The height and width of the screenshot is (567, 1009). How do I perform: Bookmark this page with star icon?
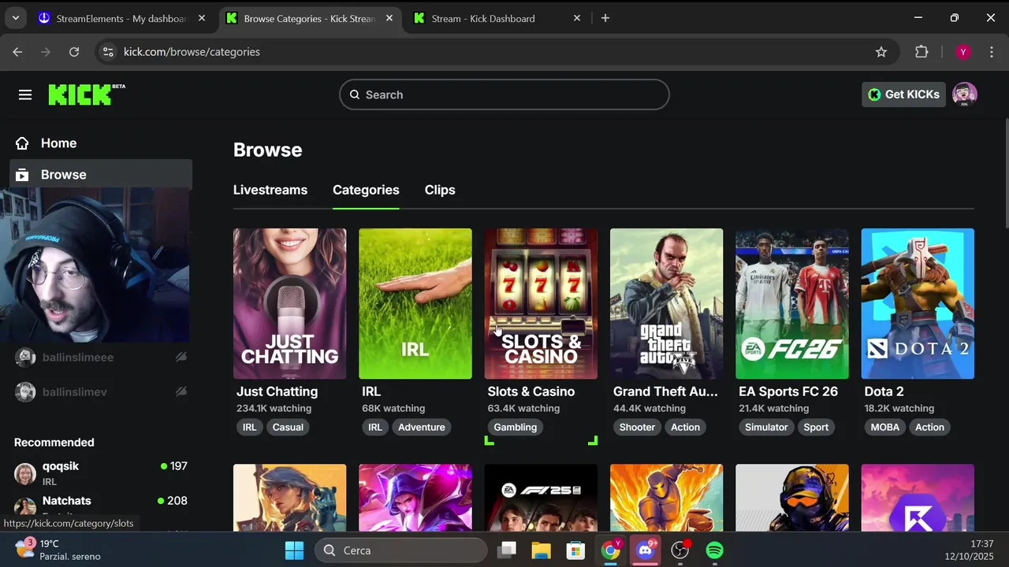coord(881,52)
